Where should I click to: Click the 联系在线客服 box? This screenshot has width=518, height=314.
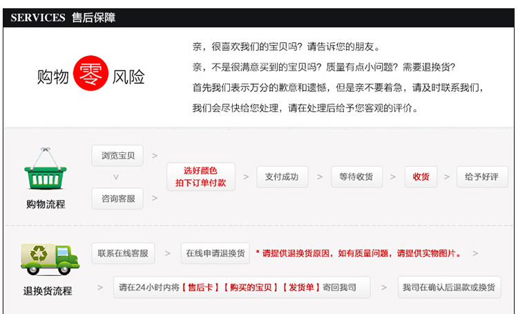point(123,253)
